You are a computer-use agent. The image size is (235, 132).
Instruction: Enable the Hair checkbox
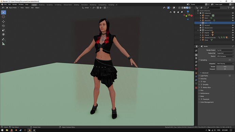click(x=201, y=82)
